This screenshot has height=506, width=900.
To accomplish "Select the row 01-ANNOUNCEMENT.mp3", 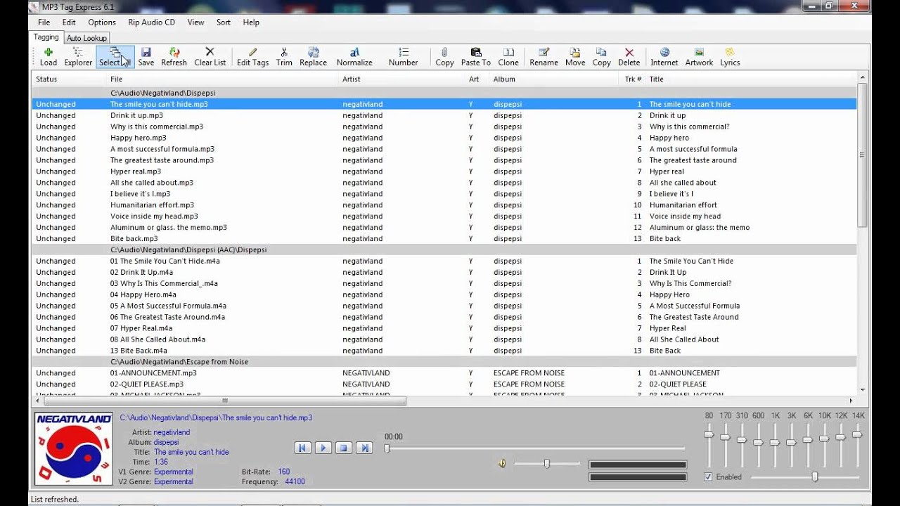I will [x=444, y=373].
